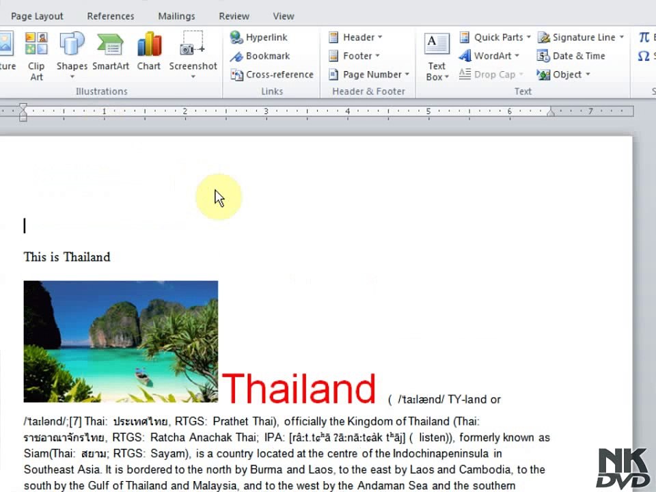
Task: Click the Header icon
Action: 333,37
